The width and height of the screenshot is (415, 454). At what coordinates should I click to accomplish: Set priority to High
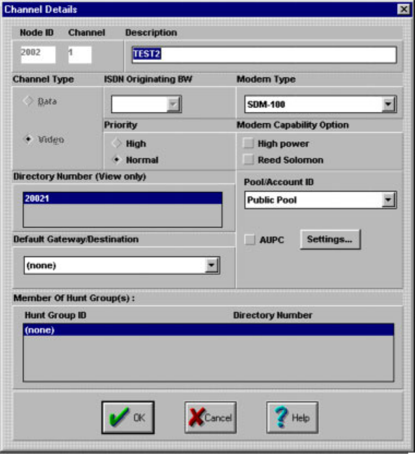coord(115,144)
